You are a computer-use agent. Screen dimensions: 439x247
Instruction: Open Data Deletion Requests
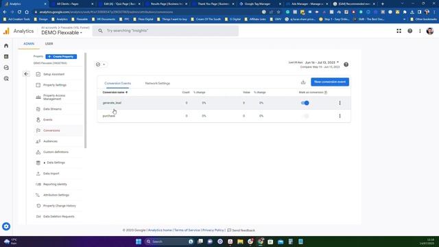[x=59, y=217]
